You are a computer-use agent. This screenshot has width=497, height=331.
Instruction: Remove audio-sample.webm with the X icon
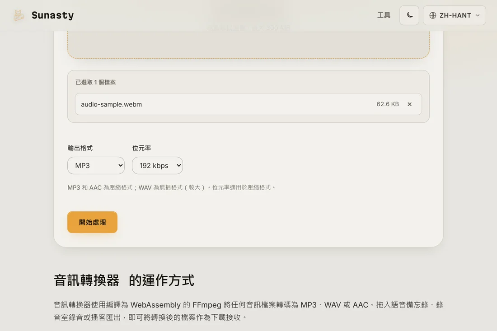409,104
